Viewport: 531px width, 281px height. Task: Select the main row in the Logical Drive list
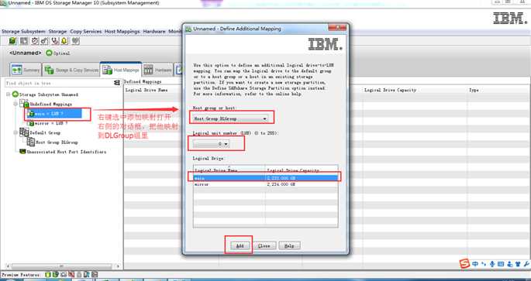pos(265,178)
